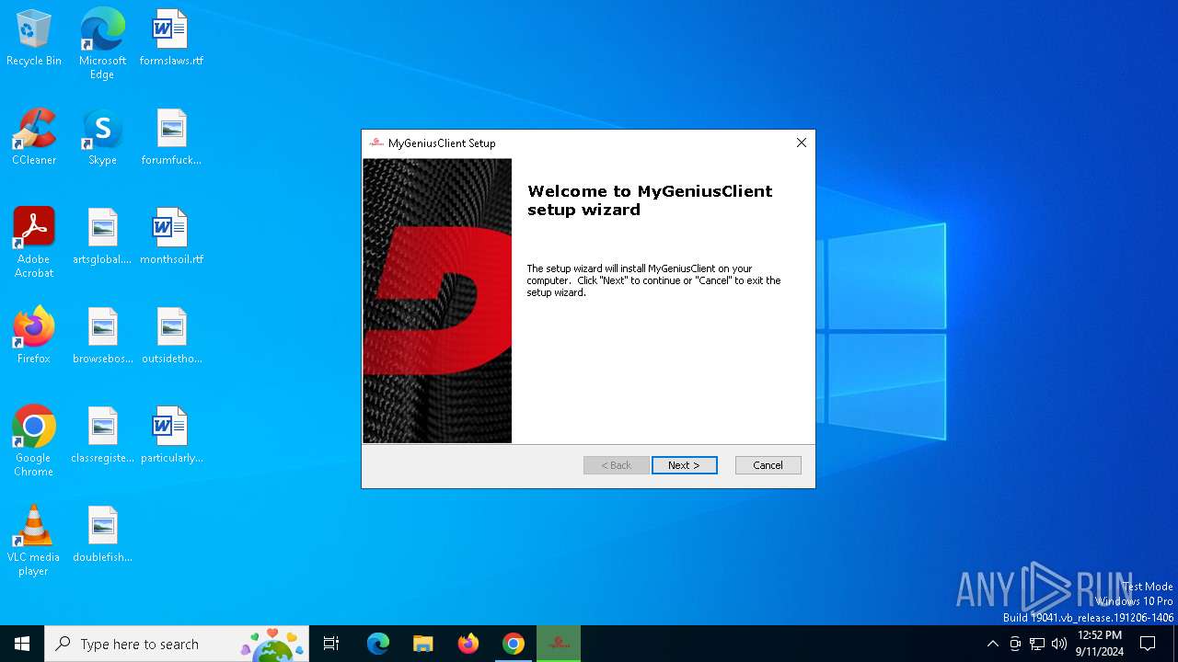Open the network status tray icon

pyautogui.click(x=1037, y=644)
